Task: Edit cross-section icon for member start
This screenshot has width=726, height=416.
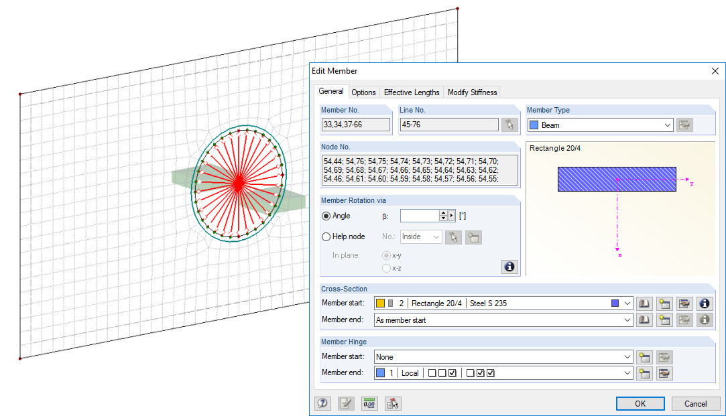Action: click(684, 303)
